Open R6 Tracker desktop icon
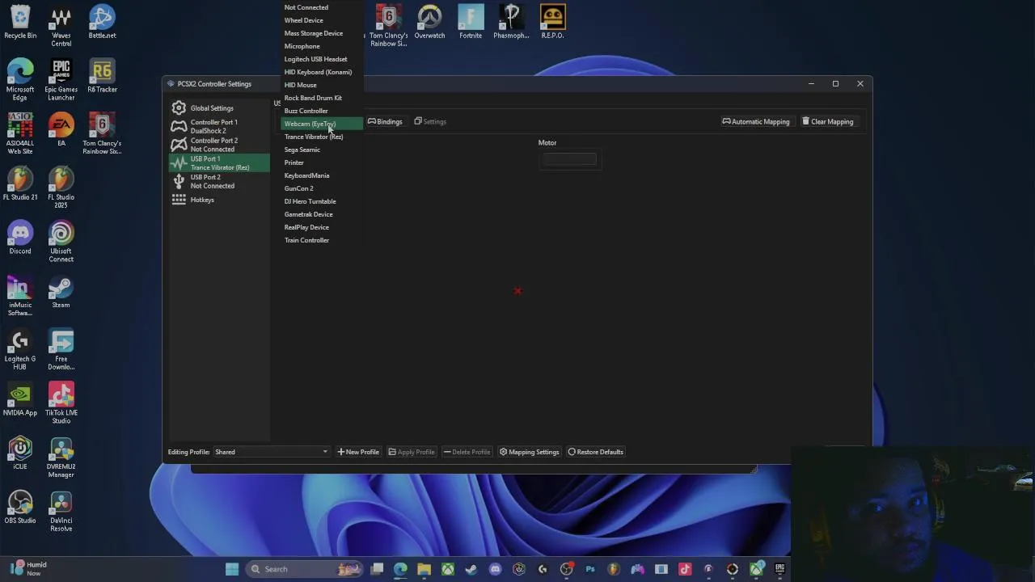Screen dimensions: 1035x582 point(102,76)
